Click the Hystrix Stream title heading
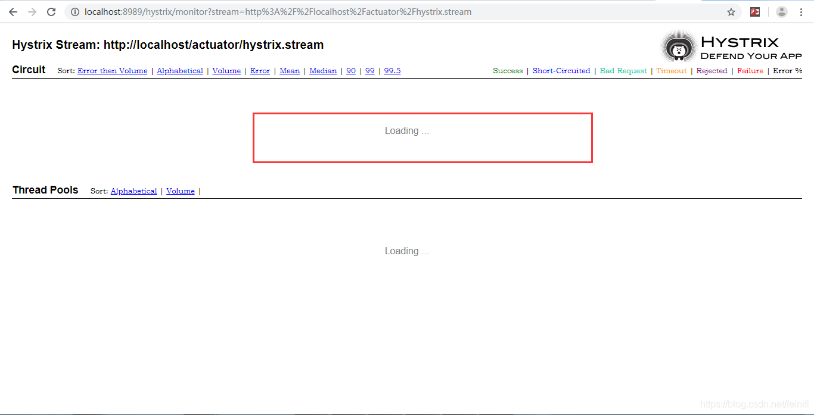The width and height of the screenshot is (814, 415). point(168,45)
